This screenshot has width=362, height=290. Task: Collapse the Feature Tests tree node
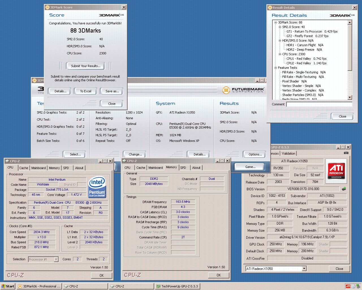(275, 68)
